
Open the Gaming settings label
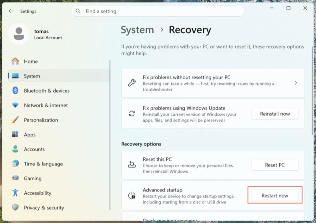(x=33, y=179)
